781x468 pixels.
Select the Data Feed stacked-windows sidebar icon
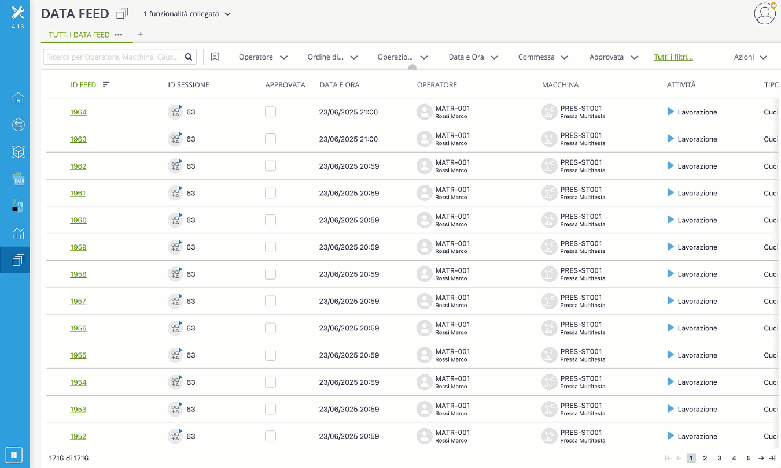18,260
